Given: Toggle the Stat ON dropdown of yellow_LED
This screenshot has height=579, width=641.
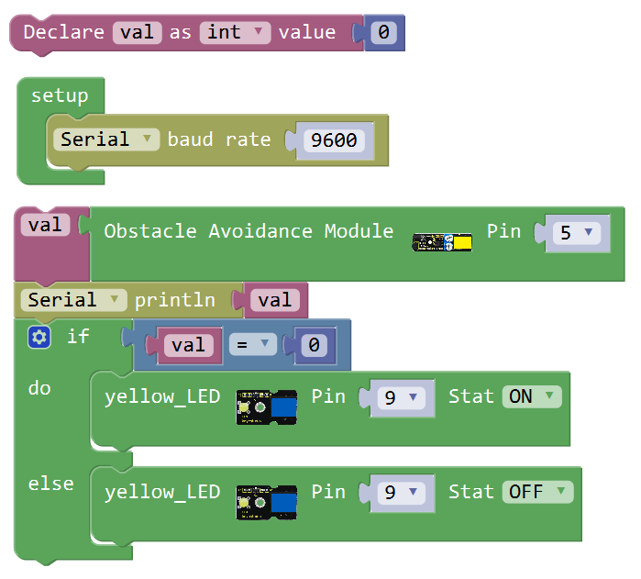Looking at the screenshot, I should point(532,396).
